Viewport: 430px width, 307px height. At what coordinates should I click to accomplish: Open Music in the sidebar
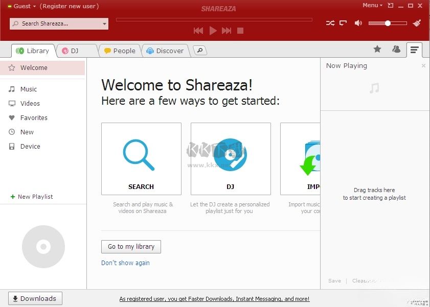42,89
